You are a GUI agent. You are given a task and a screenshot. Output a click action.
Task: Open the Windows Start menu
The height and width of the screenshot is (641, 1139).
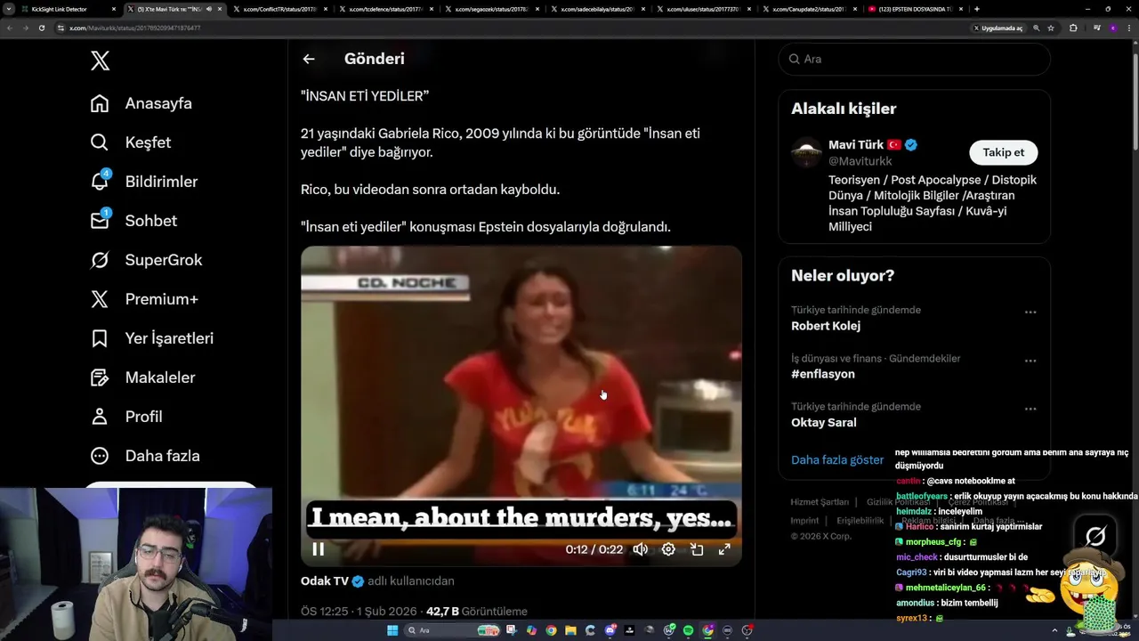pos(392,630)
